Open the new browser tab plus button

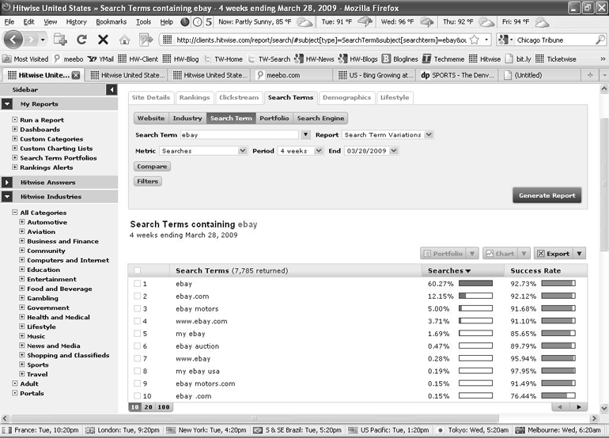point(590,75)
